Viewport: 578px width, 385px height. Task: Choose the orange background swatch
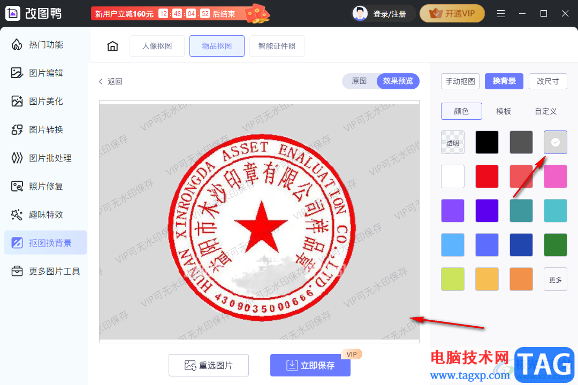point(521,279)
